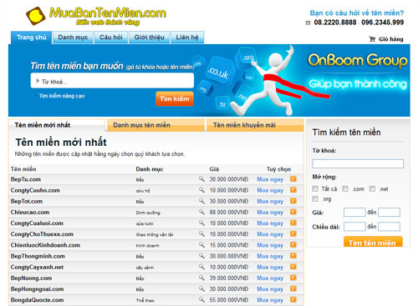Click magnifier icon in CongtyChoThuexe.com row
This screenshot has width=418, height=306.
[x=201, y=233]
